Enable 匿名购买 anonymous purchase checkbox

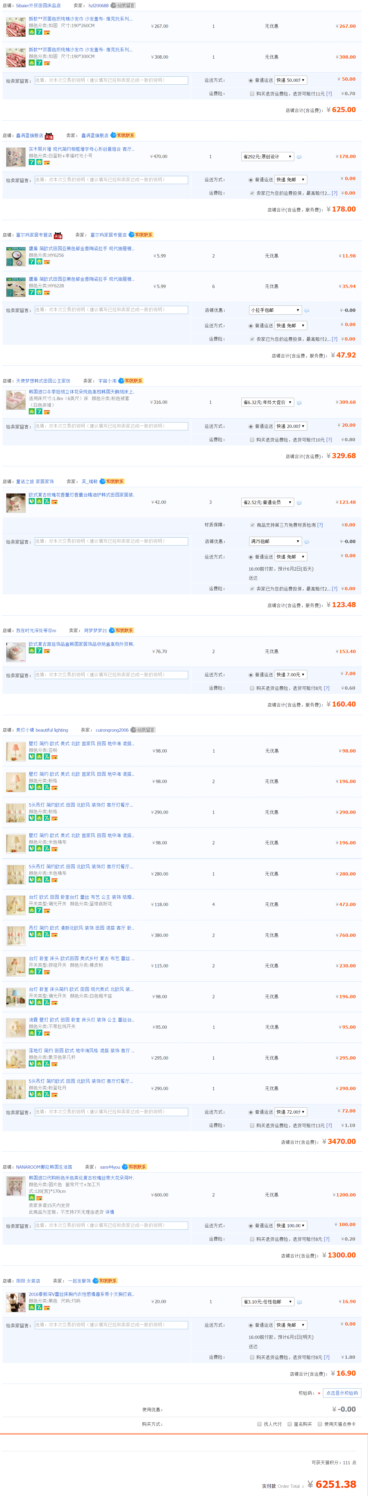289,1424
